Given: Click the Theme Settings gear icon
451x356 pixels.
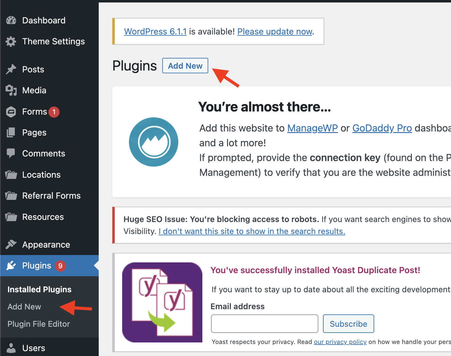Looking at the screenshot, I should click(11, 42).
